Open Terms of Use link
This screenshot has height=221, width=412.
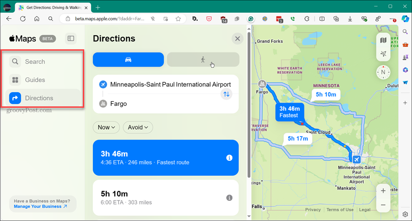340,210
